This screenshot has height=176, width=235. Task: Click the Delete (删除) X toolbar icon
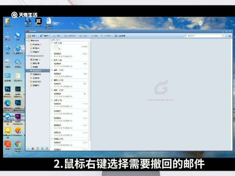(x=92, y=36)
